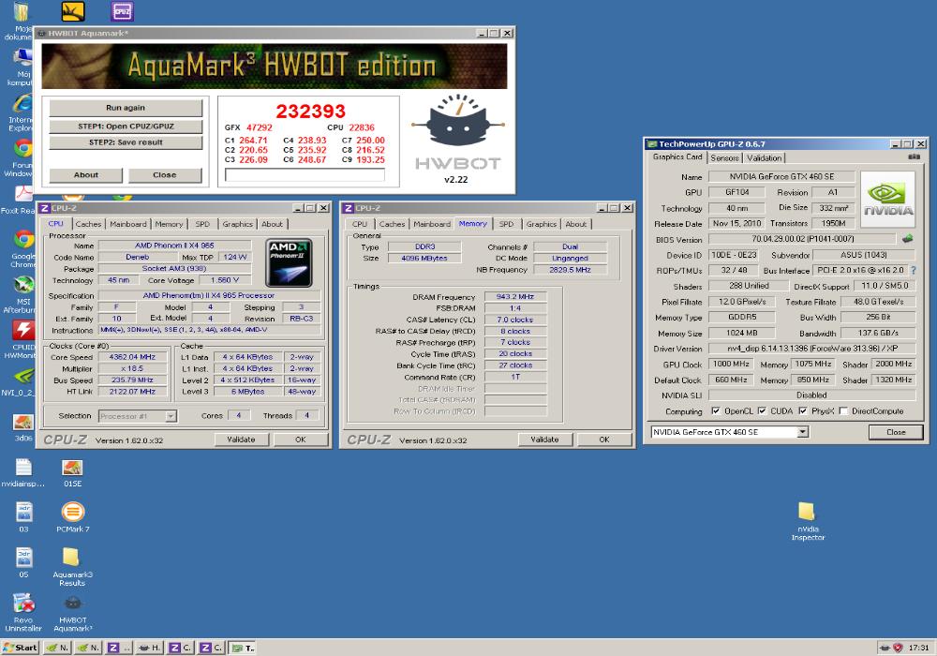Click STEP1: Open CPUZ/GPUZ button
The image size is (937, 656).
point(126,127)
